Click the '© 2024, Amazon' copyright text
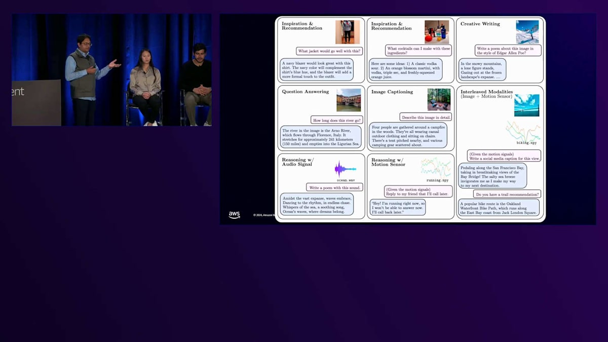Image resolution: width=608 pixels, height=342 pixels. coord(263,215)
